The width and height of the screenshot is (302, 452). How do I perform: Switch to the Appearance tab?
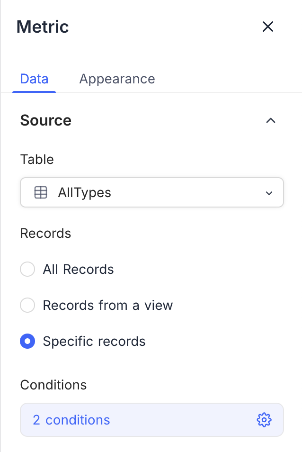pos(117,79)
